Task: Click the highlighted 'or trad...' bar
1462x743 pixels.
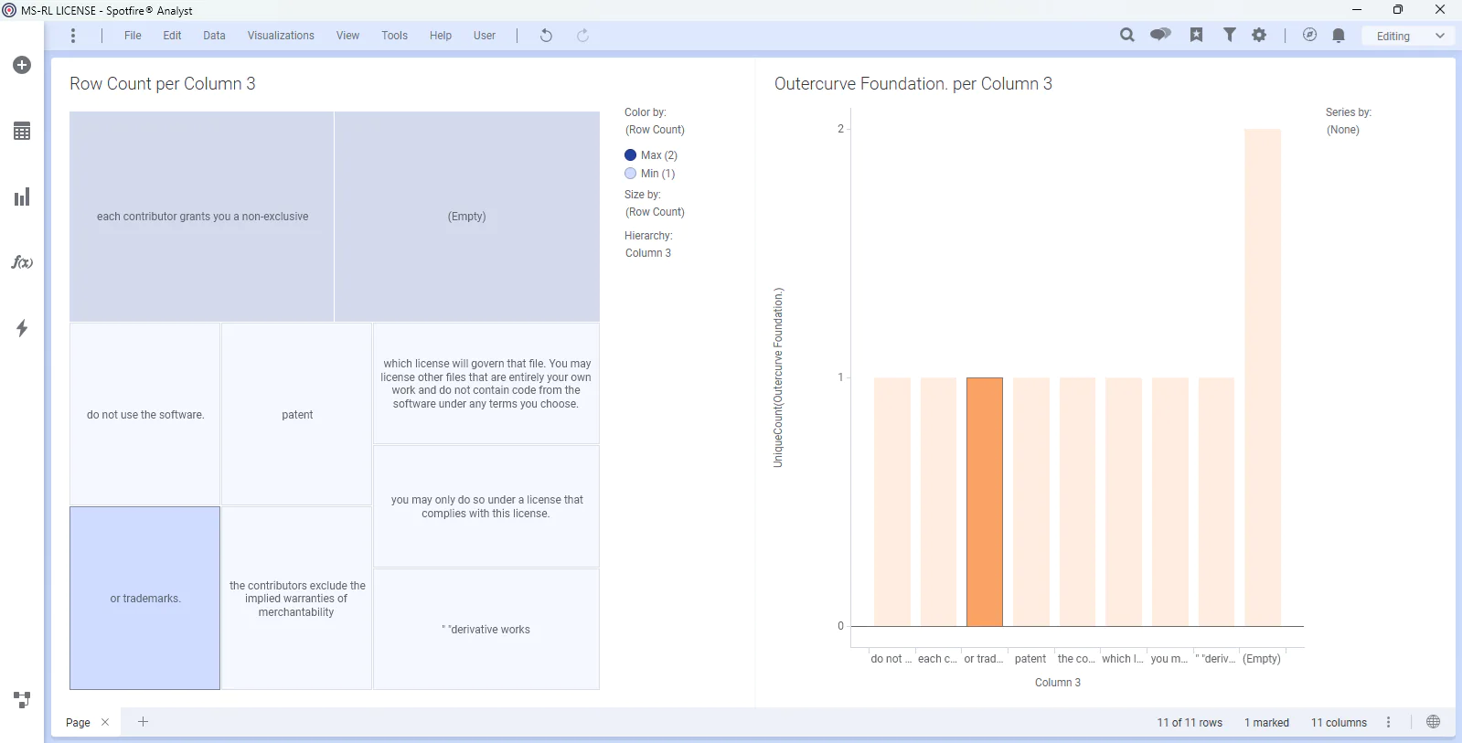Action: [985, 502]
